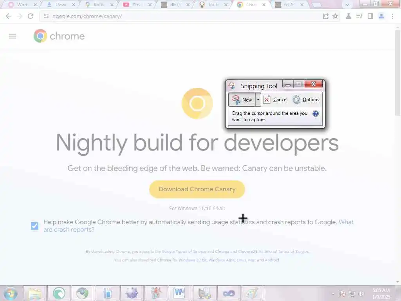Open the New snip type dropdown arrow
Viewport: 401px width, 301px height.
tap(258, 100)
